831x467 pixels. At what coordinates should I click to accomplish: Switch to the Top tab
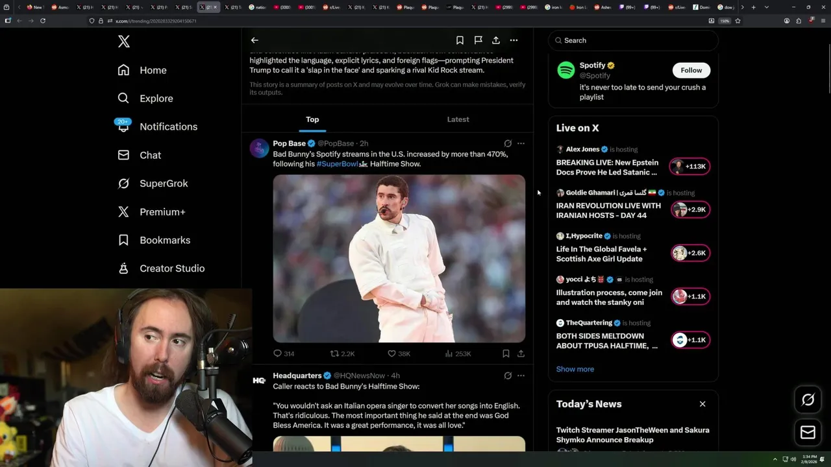point(312,119)
